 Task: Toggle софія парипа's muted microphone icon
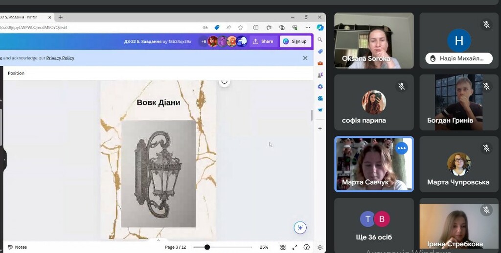401,86
